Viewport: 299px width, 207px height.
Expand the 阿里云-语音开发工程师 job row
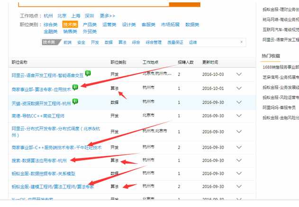(239, 74)
